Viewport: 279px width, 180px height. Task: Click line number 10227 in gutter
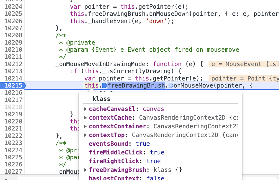[13, 172]
